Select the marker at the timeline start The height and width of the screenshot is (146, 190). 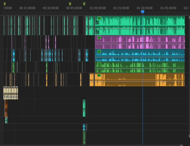click(x=5, y=4)
